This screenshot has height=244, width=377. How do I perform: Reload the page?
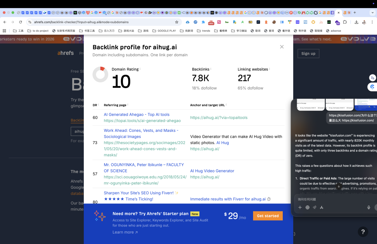21,22
